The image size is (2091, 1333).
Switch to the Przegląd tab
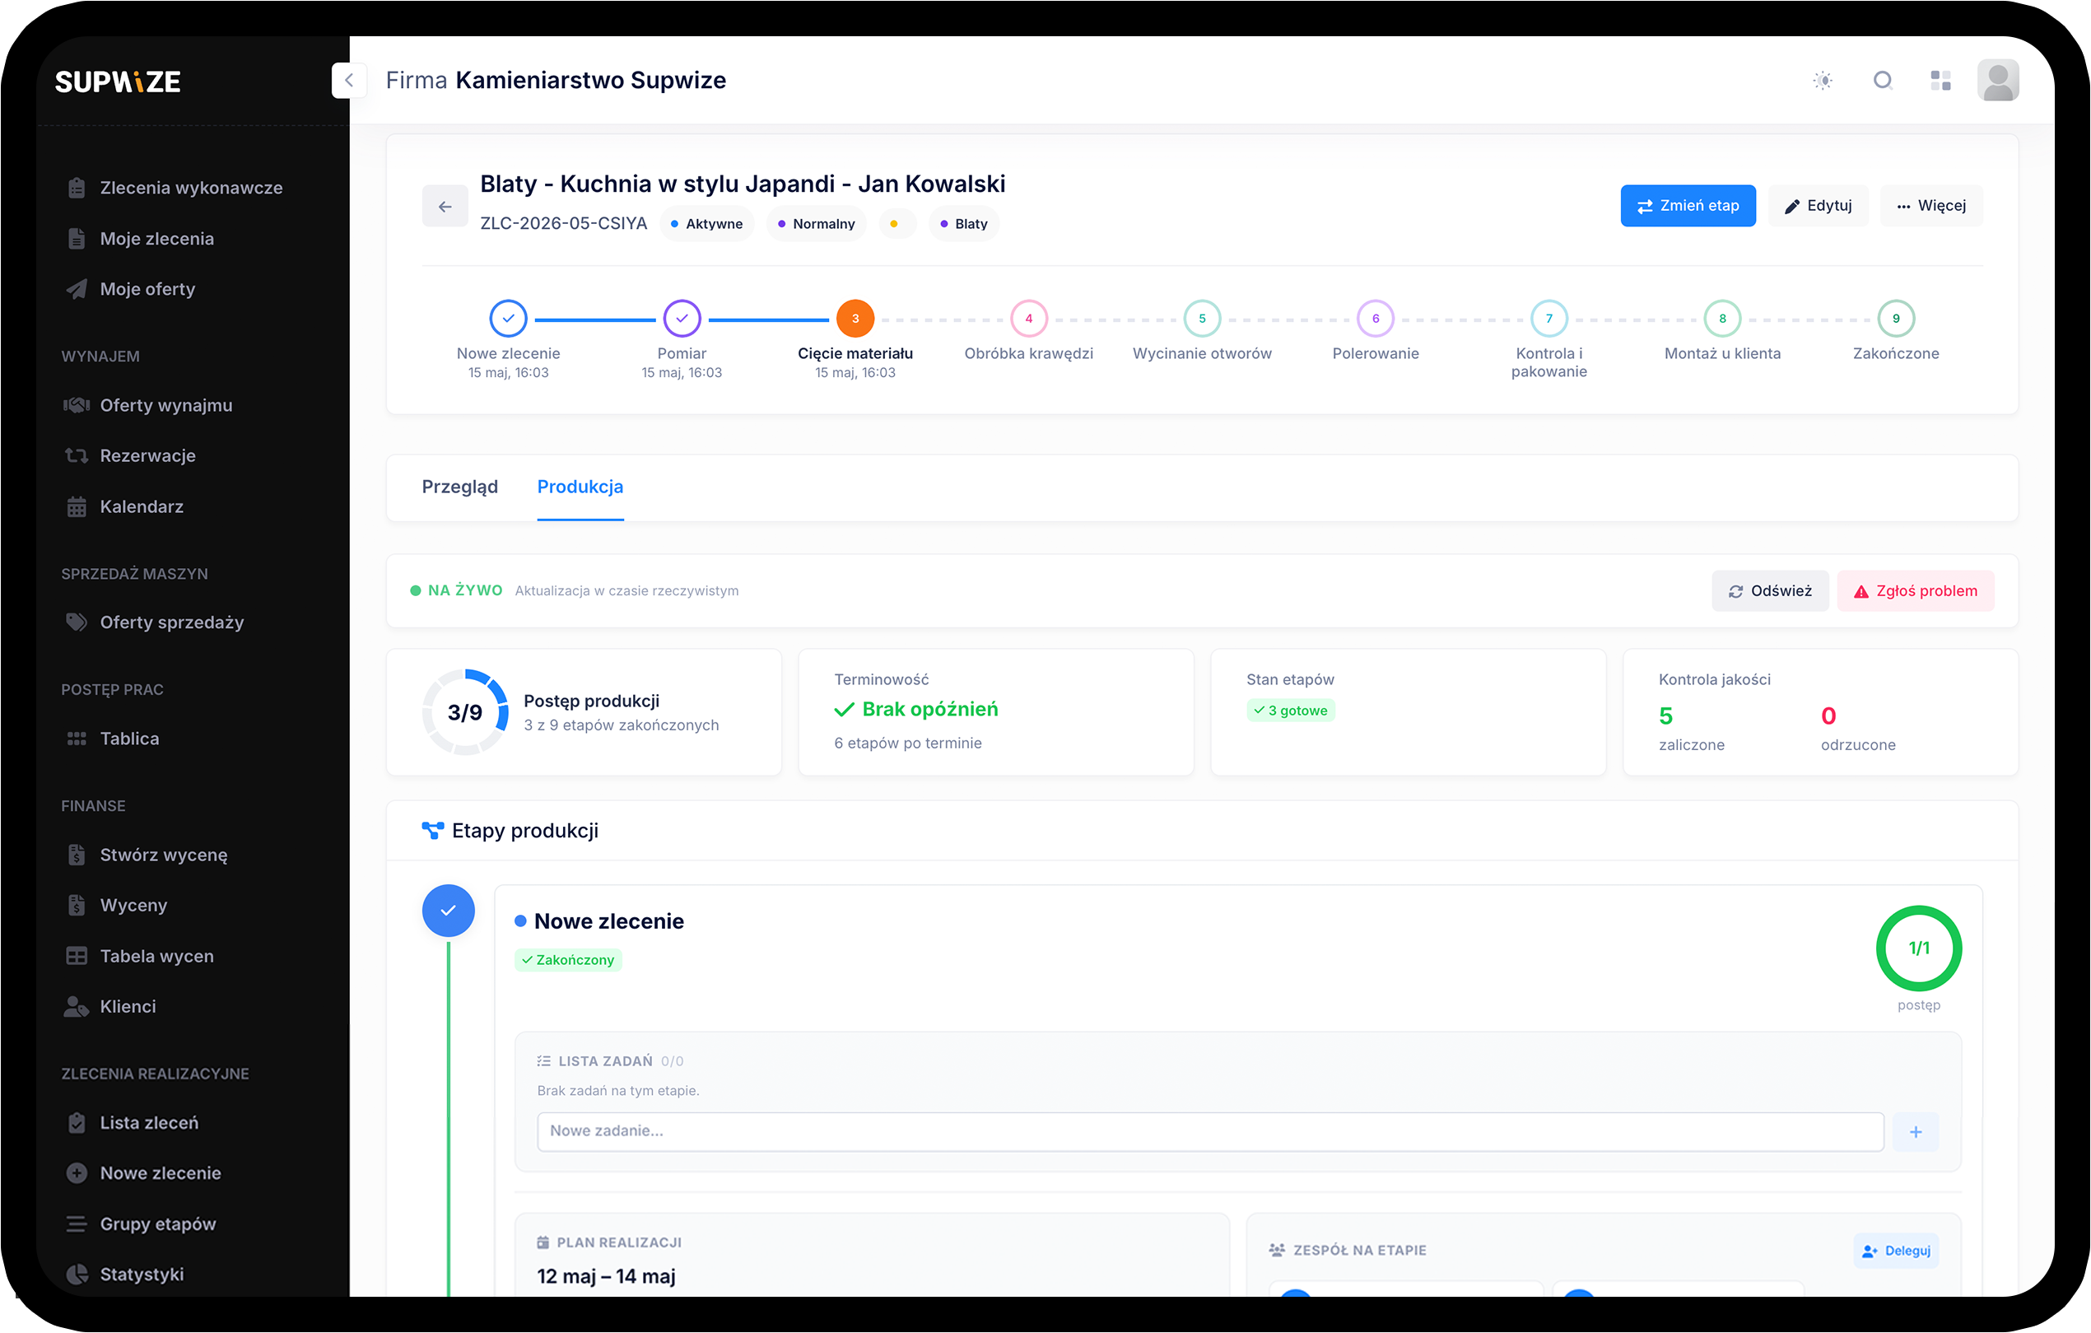pyautogui.click(x=460, y=487)
